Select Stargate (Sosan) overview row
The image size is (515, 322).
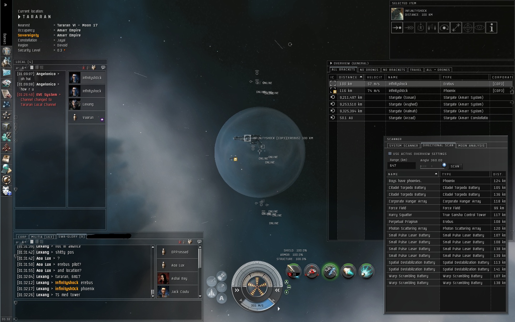(x=421, y=97)
